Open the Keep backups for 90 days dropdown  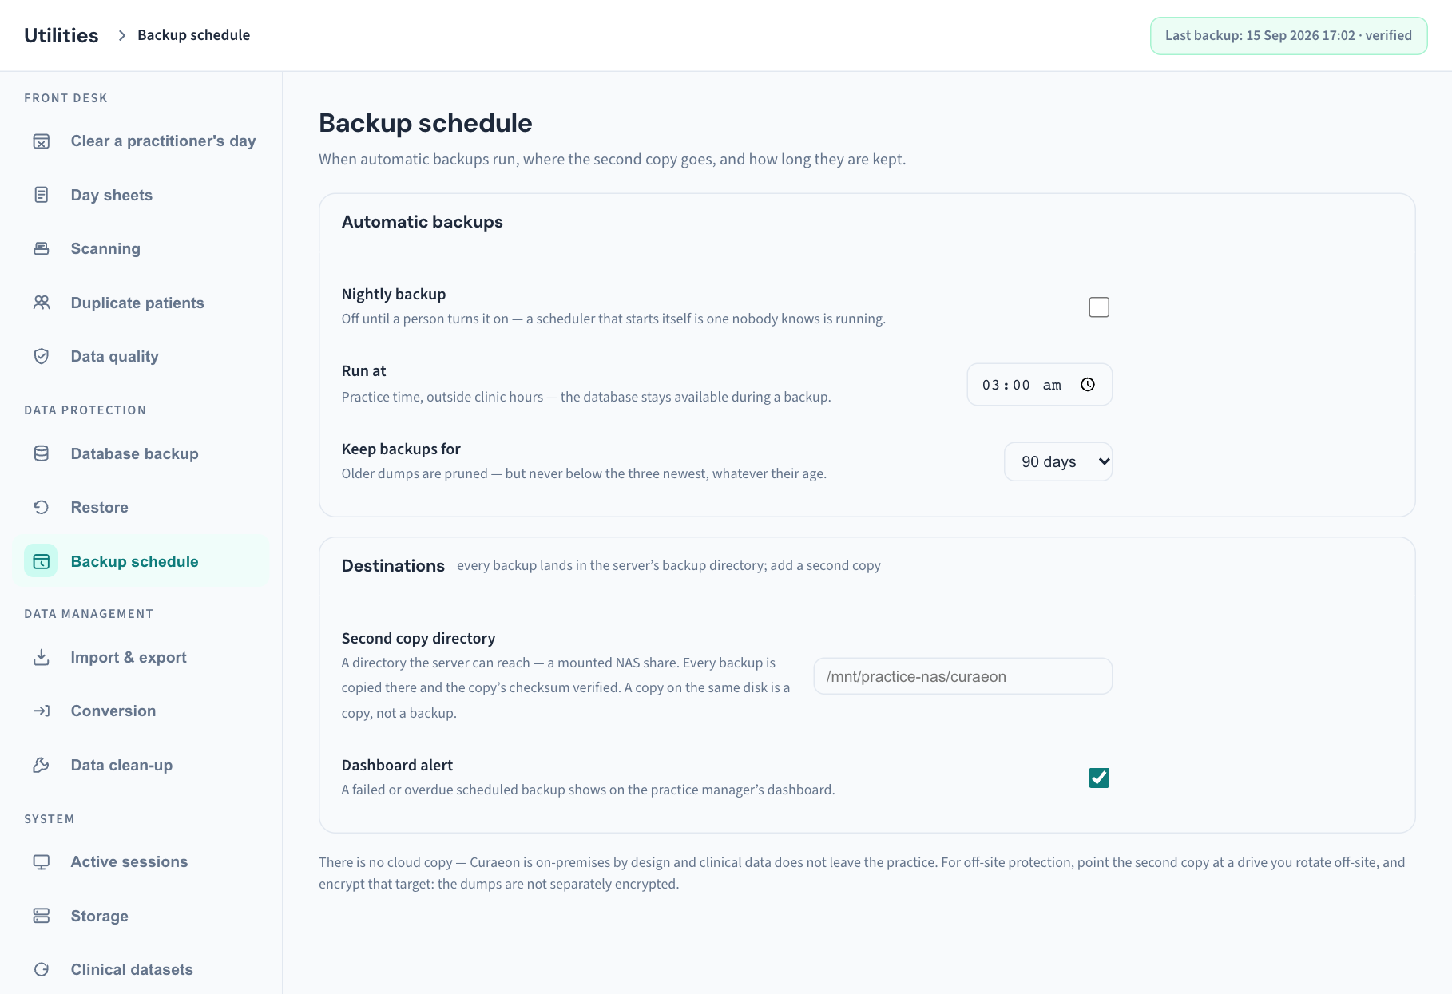[1058, 461]
